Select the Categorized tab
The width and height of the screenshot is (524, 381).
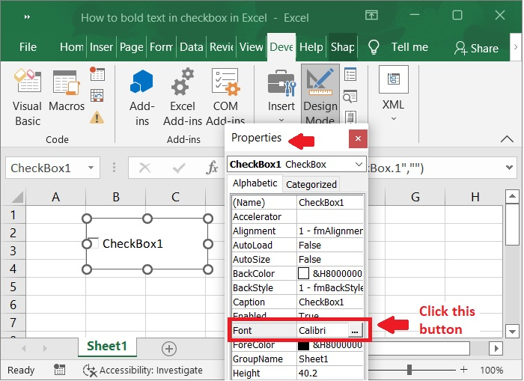(311, 184)
